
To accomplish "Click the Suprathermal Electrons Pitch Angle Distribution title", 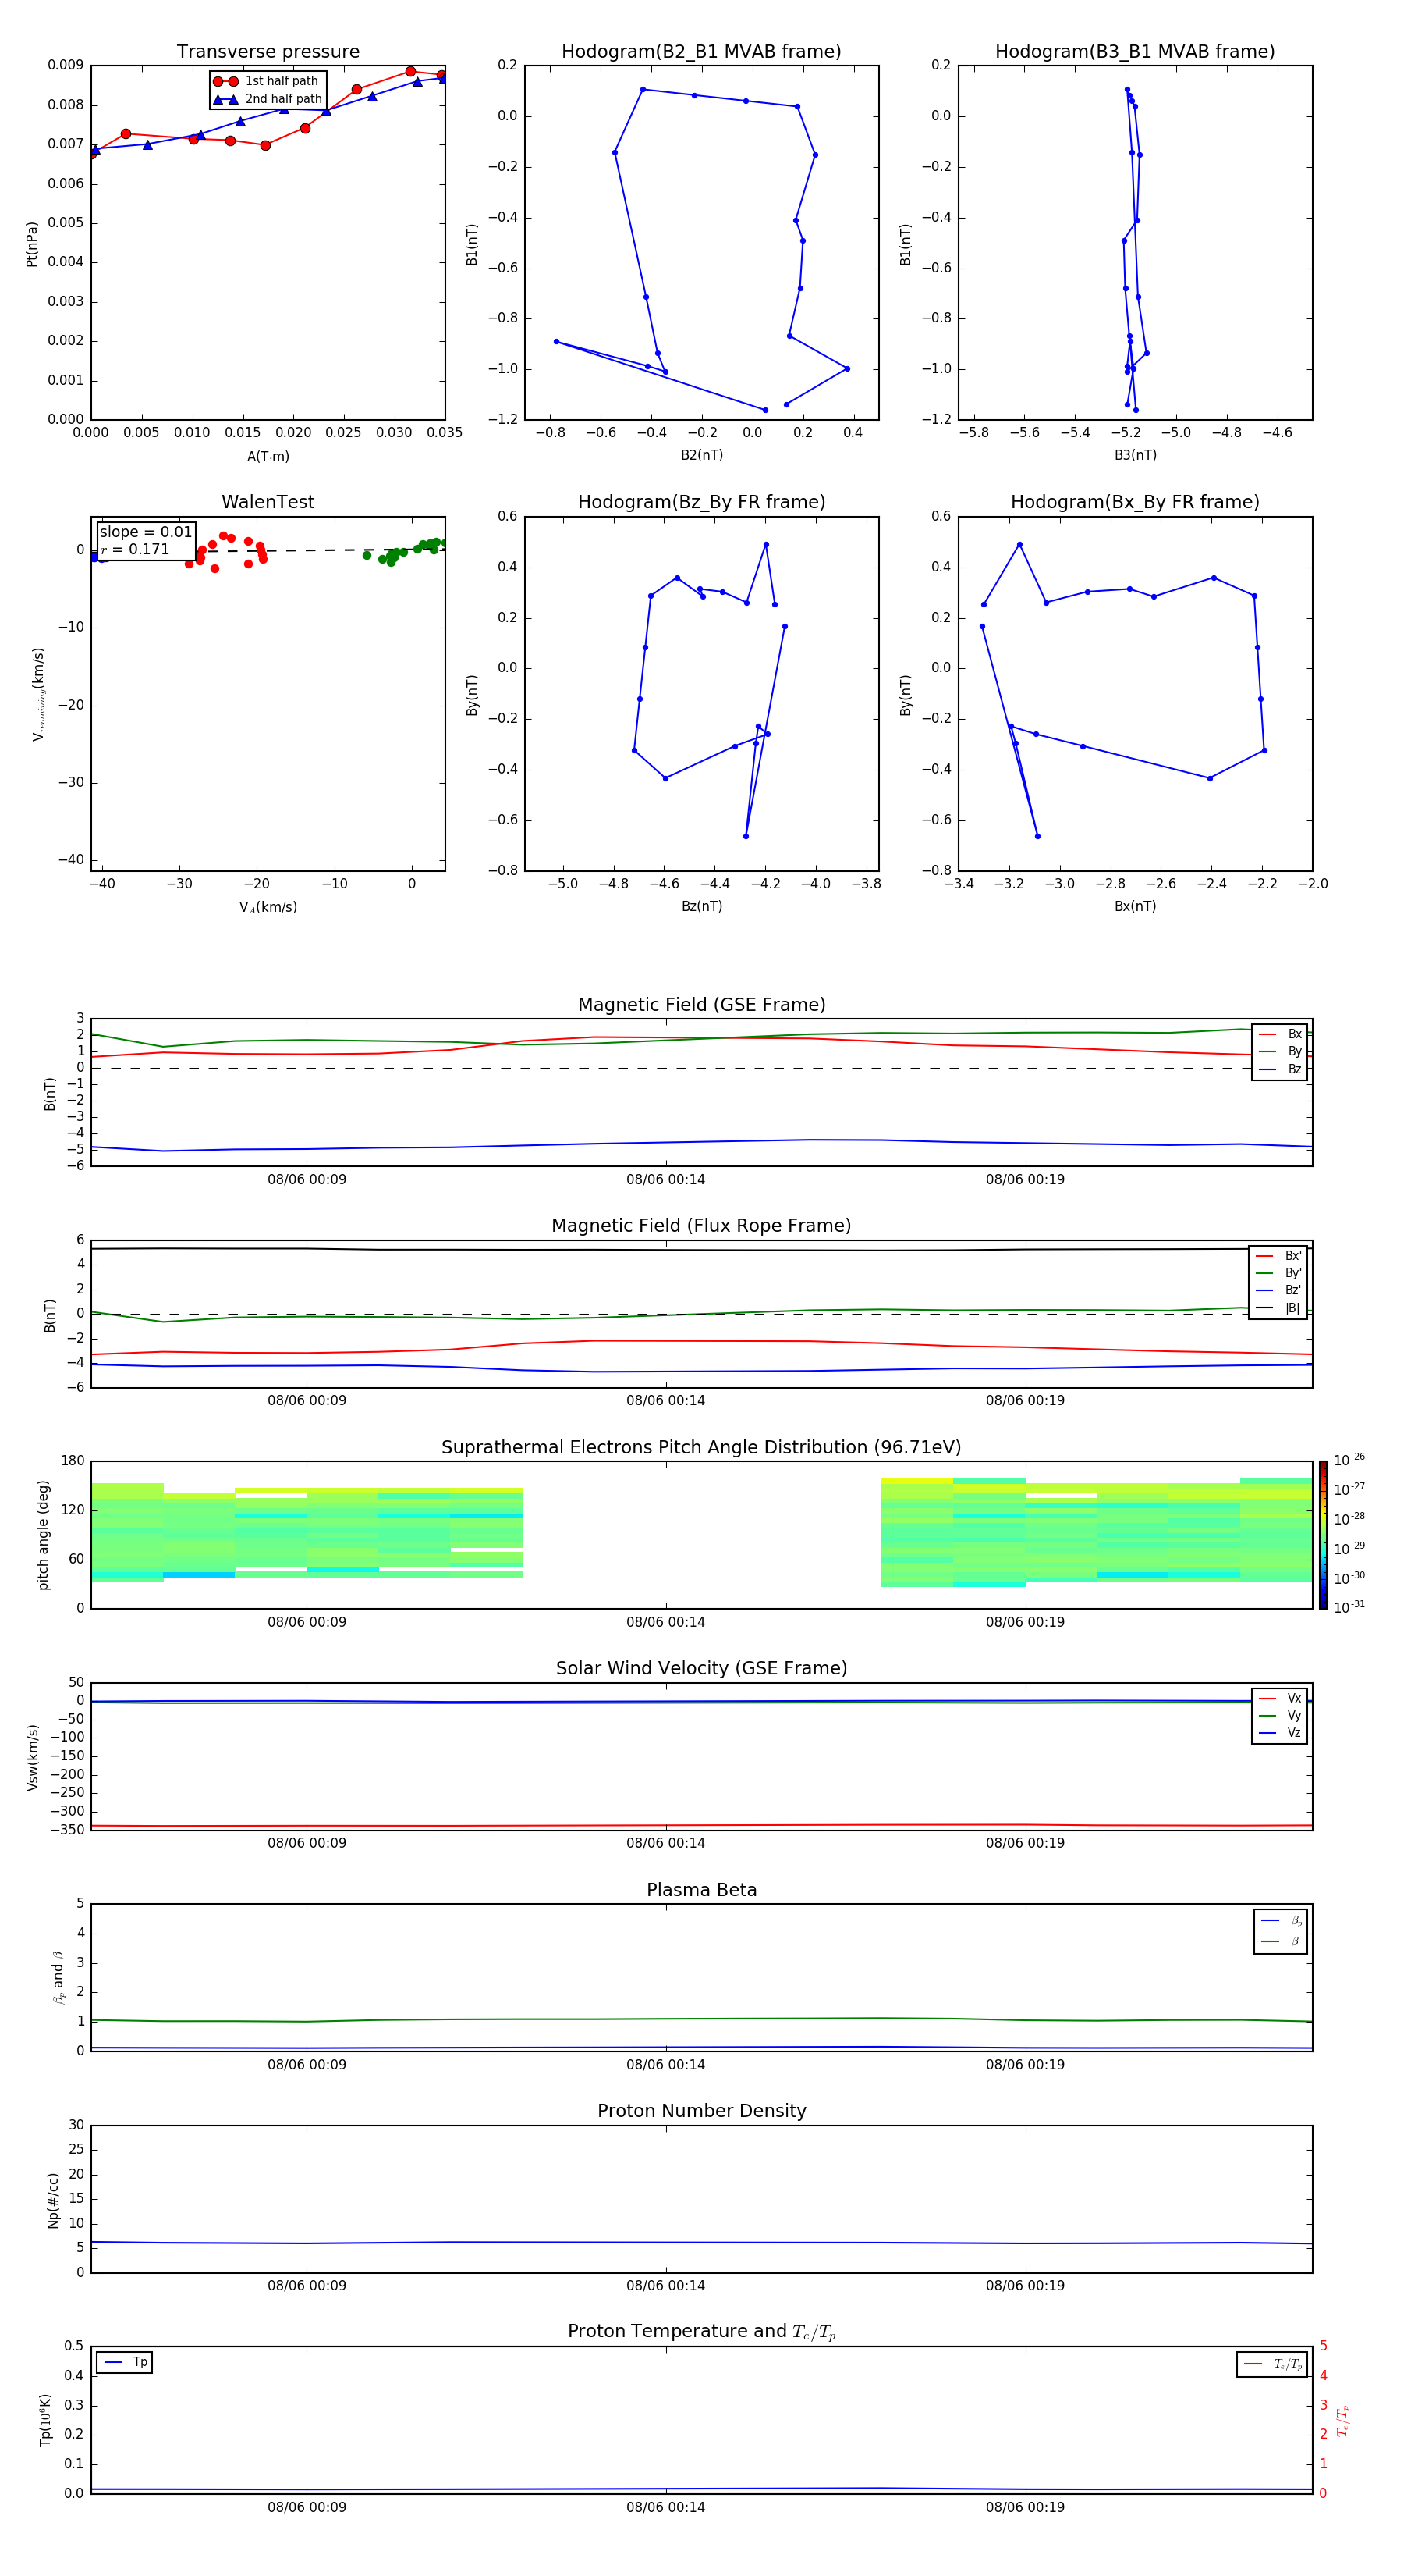I will [701, 1448].
